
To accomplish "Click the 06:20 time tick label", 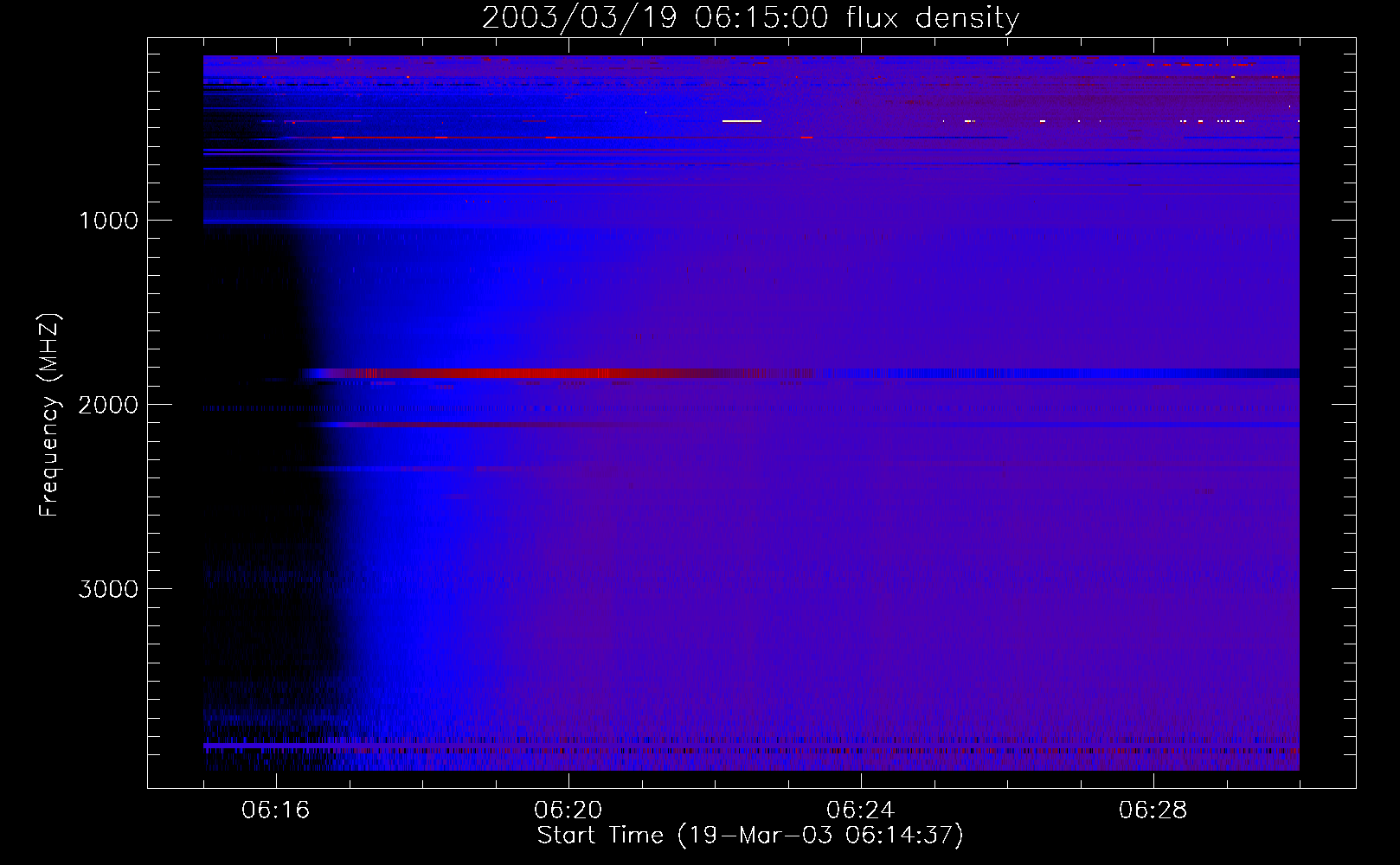I will [568, 811].
